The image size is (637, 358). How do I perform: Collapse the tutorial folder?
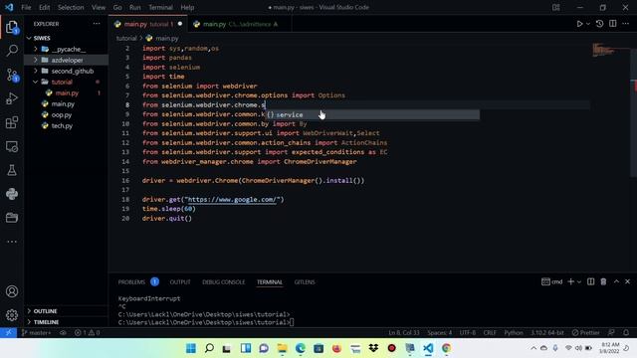tap(67, 82)
